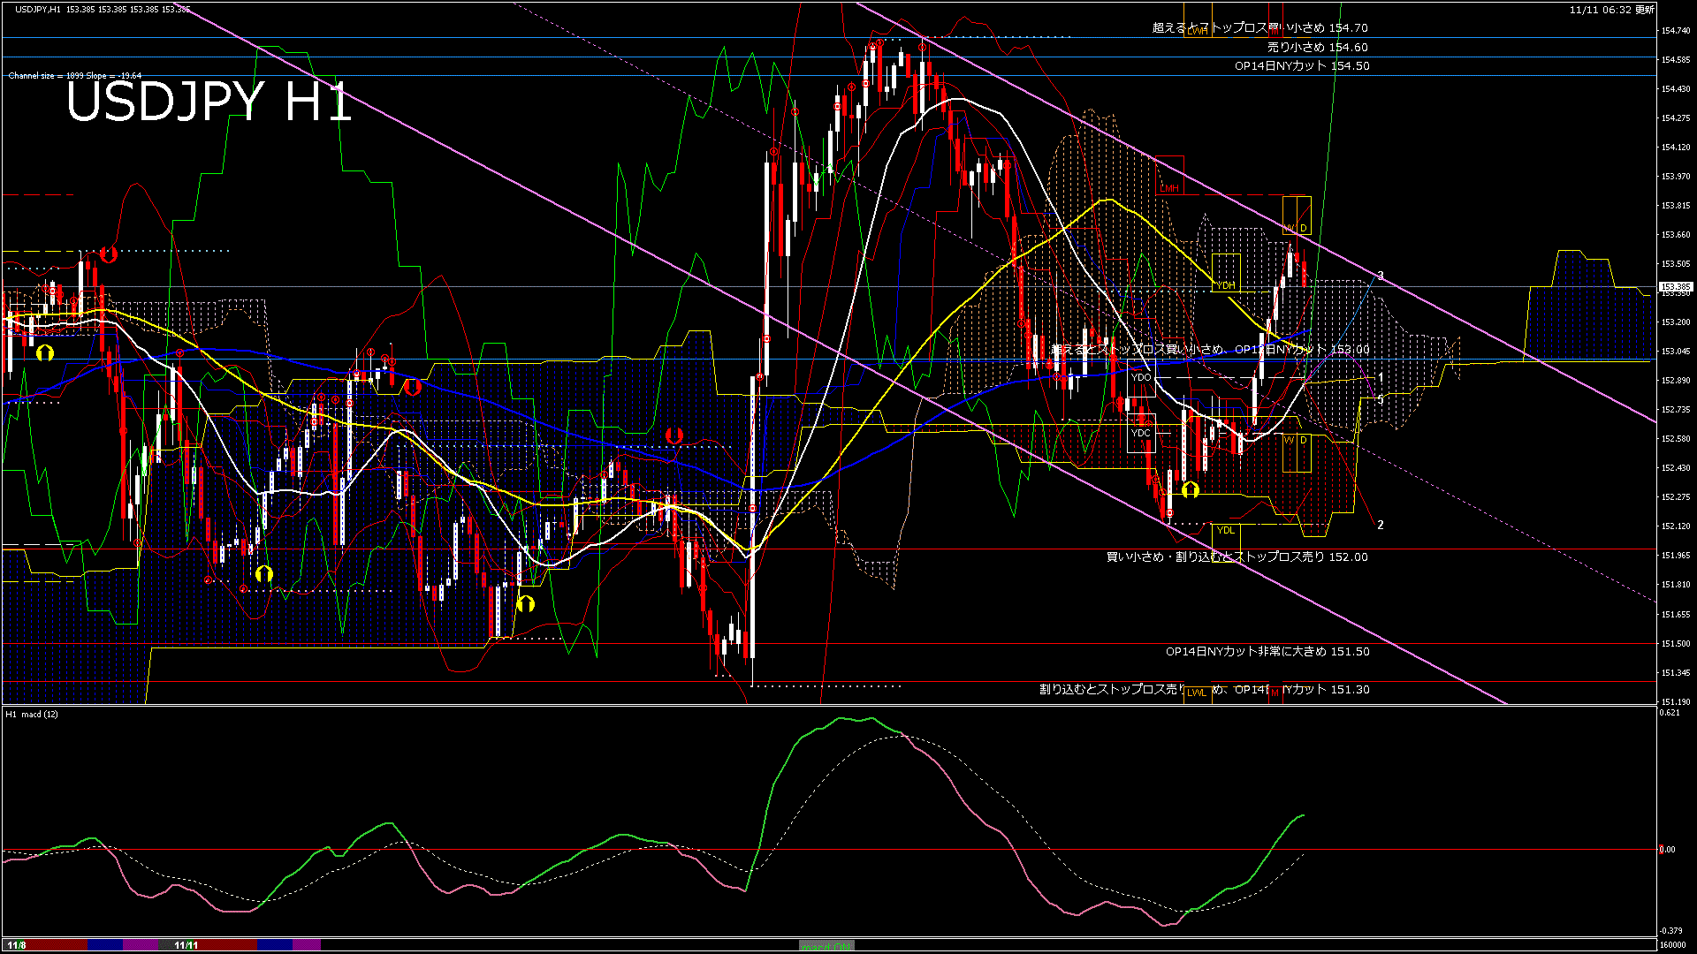
Task: Click the 154.60 sell level label
Action: pos(1317,48)
